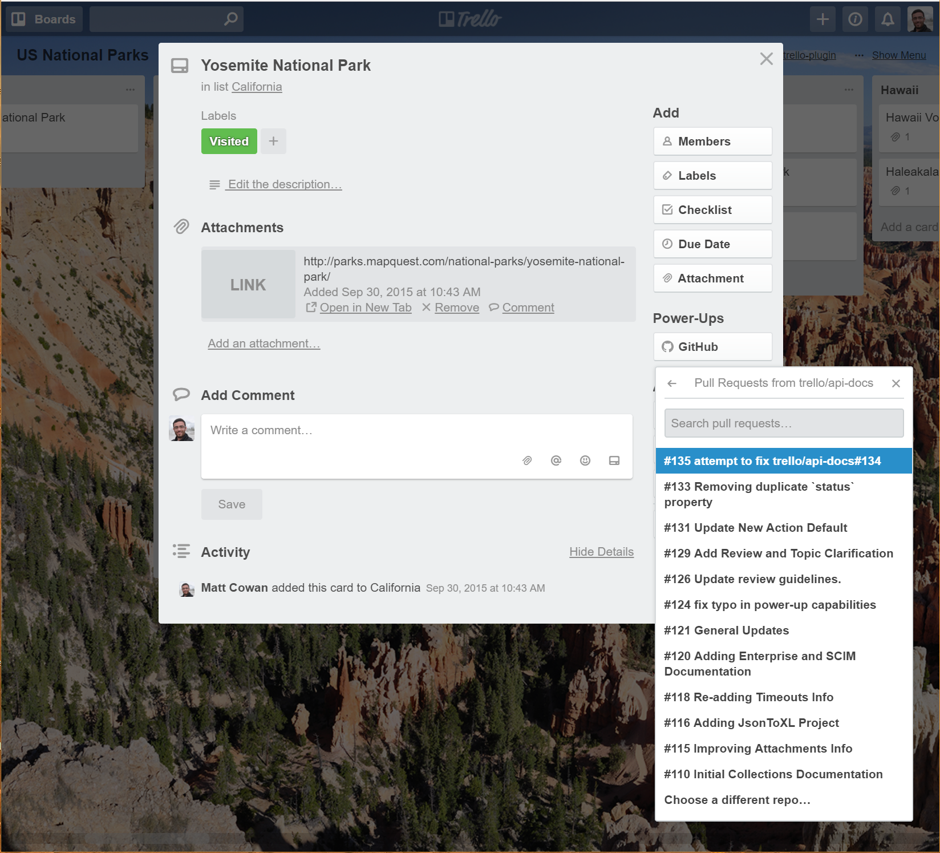The height and width of the screenshot is (853, 940).
Task: Click the plus create icon in header
Action: (822, 19)
